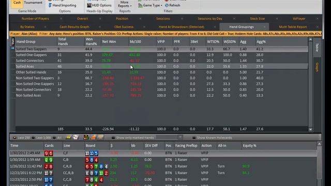This screenshot has height=186, width=331.
Task: Click the HUD Options button label
Action: [101, 5]
